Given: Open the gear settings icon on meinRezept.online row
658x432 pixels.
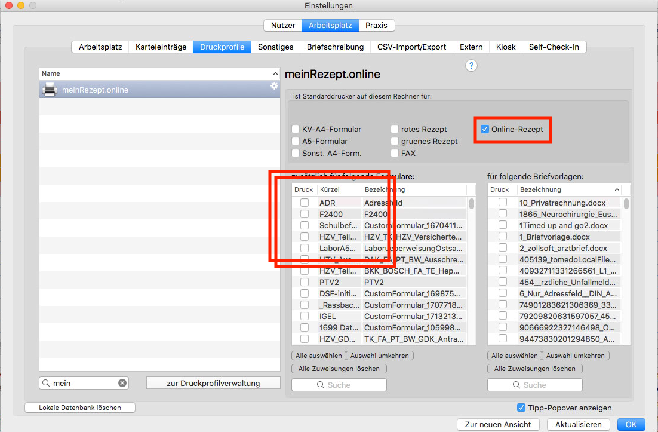Looking at the screenshot, I should coord(274,85).
